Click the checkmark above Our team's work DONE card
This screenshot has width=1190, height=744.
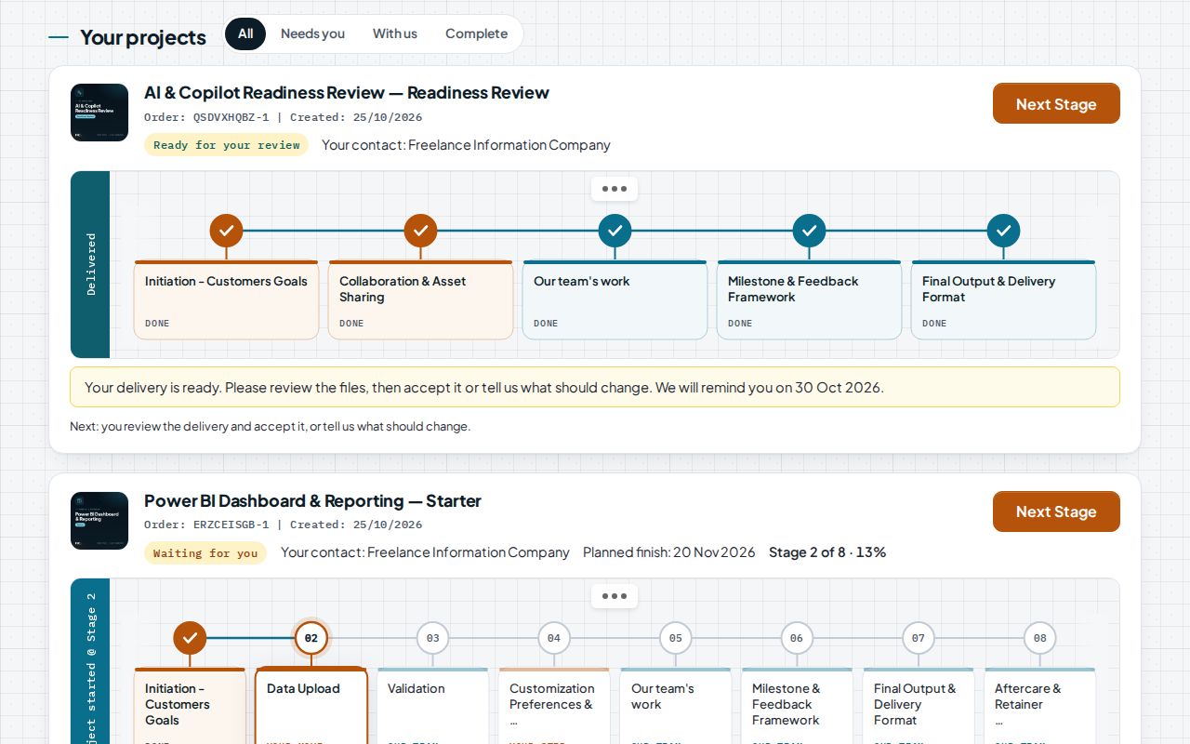[x=615, y=231]
